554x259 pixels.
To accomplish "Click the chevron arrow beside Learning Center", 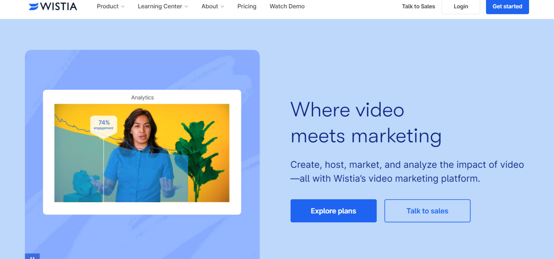I will click(186, 7).
